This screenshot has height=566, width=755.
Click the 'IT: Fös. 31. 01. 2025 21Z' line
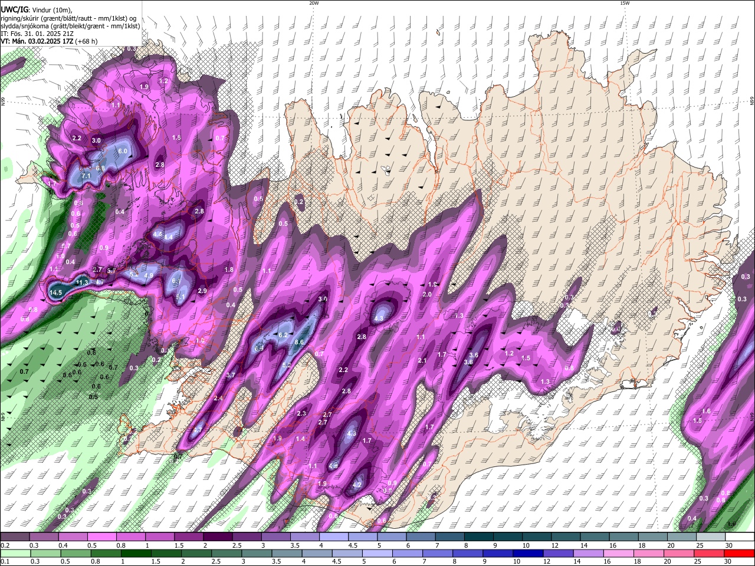(37, 34)
